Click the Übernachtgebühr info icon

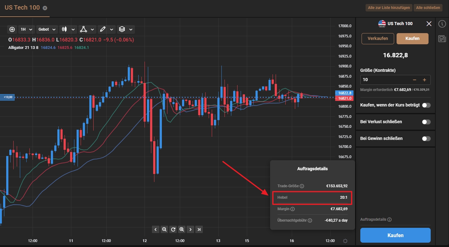tap(310, 220)
